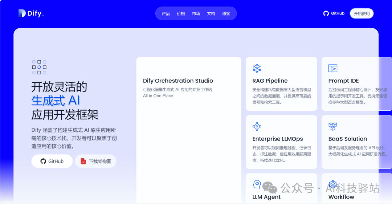The height and width of the screenshot is (204, 392).
Task: Click the 'All in One Place' text
Action: coord(158,96)
